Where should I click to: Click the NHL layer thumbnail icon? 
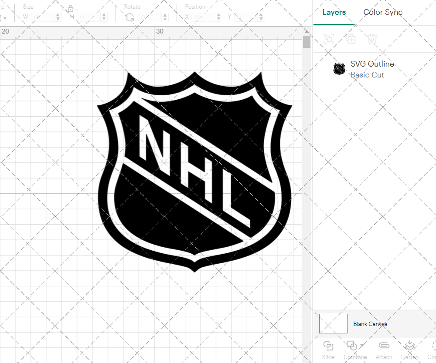(x=339, y=69)
